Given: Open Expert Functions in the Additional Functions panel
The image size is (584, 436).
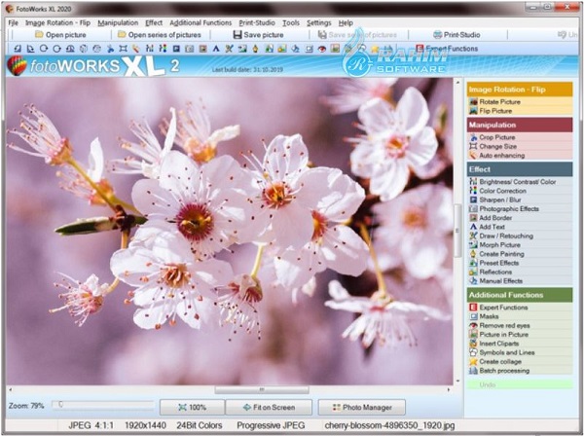Looking at the screenshot, I should click(520, 308).
